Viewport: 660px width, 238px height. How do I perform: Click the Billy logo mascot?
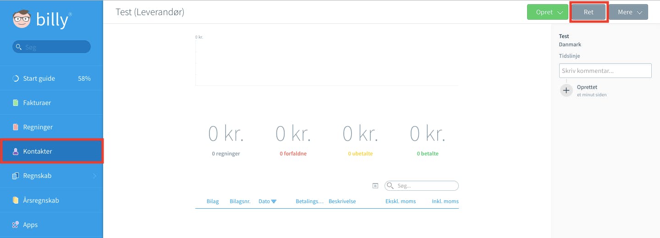tap(22, 20)
